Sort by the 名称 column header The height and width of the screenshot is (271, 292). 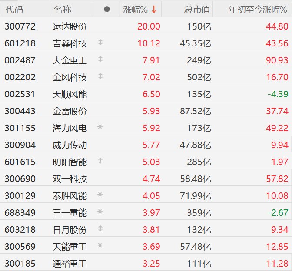[63, 10]
